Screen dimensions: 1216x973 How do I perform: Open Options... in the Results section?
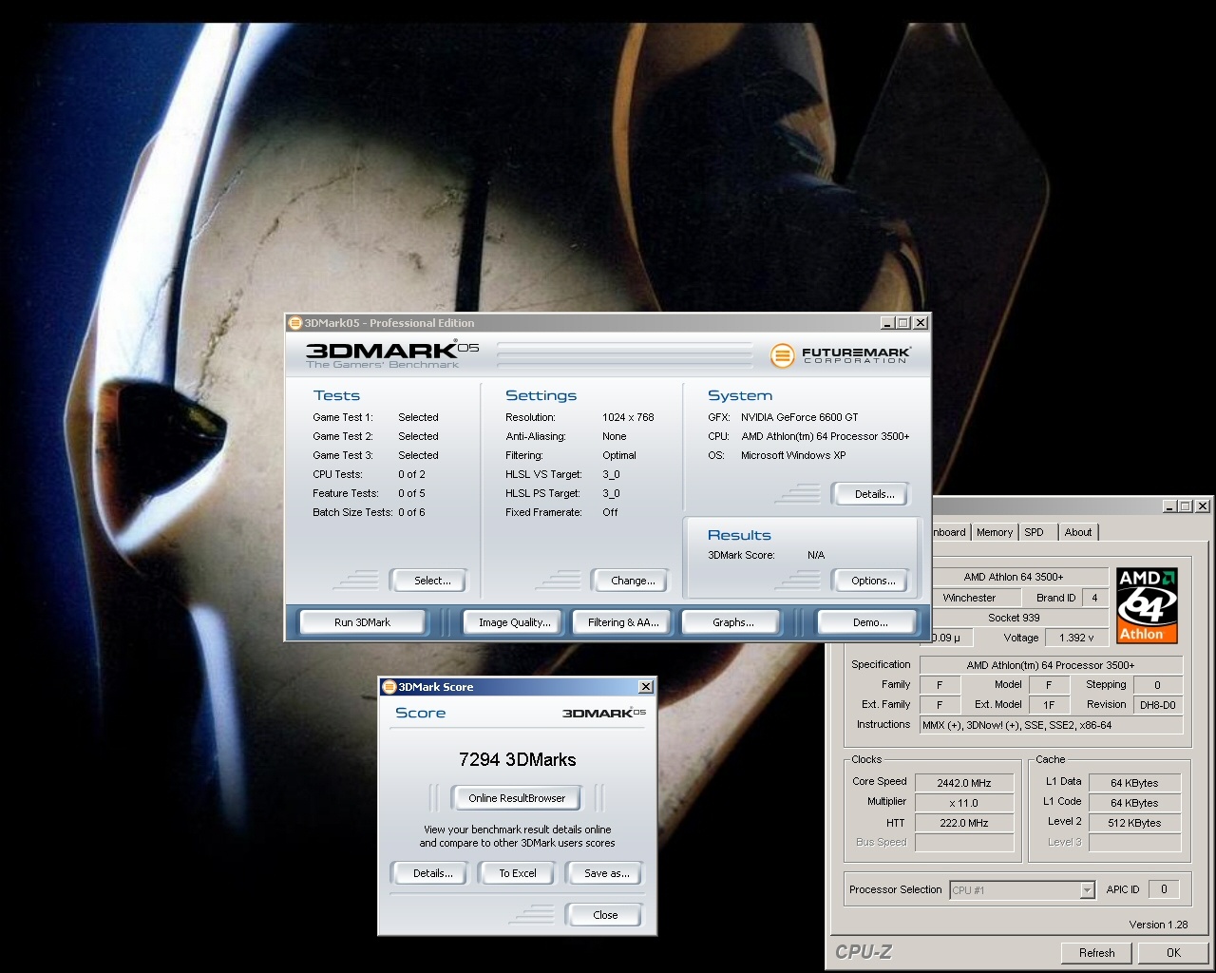(873, 581)
